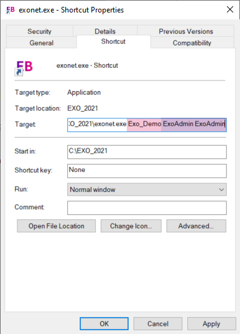The image size is (240, 334).
Task: Click the Run dropdown chevron arrow
Action: [x=221, y=189]
